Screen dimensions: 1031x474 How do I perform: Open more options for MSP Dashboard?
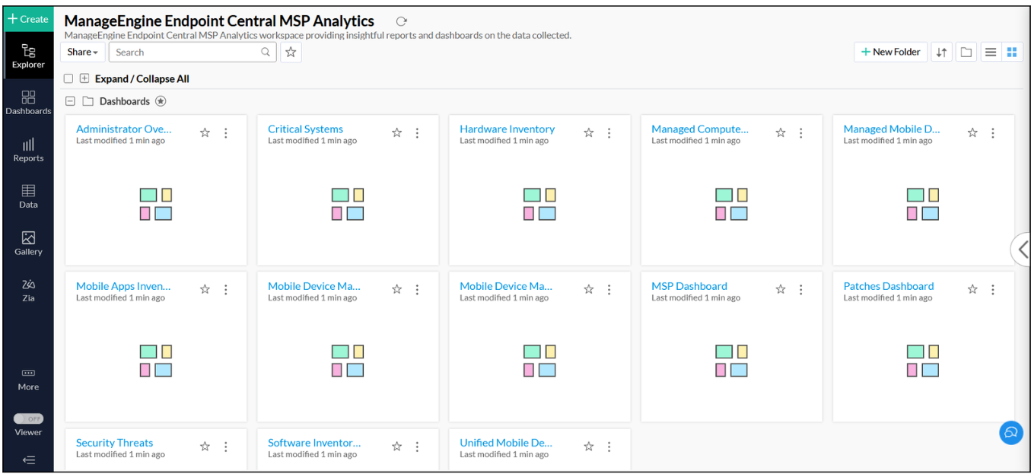tap(801, 290)
